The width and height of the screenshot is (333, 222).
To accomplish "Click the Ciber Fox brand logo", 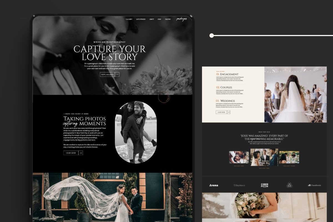I will click(x=264, y=185).
